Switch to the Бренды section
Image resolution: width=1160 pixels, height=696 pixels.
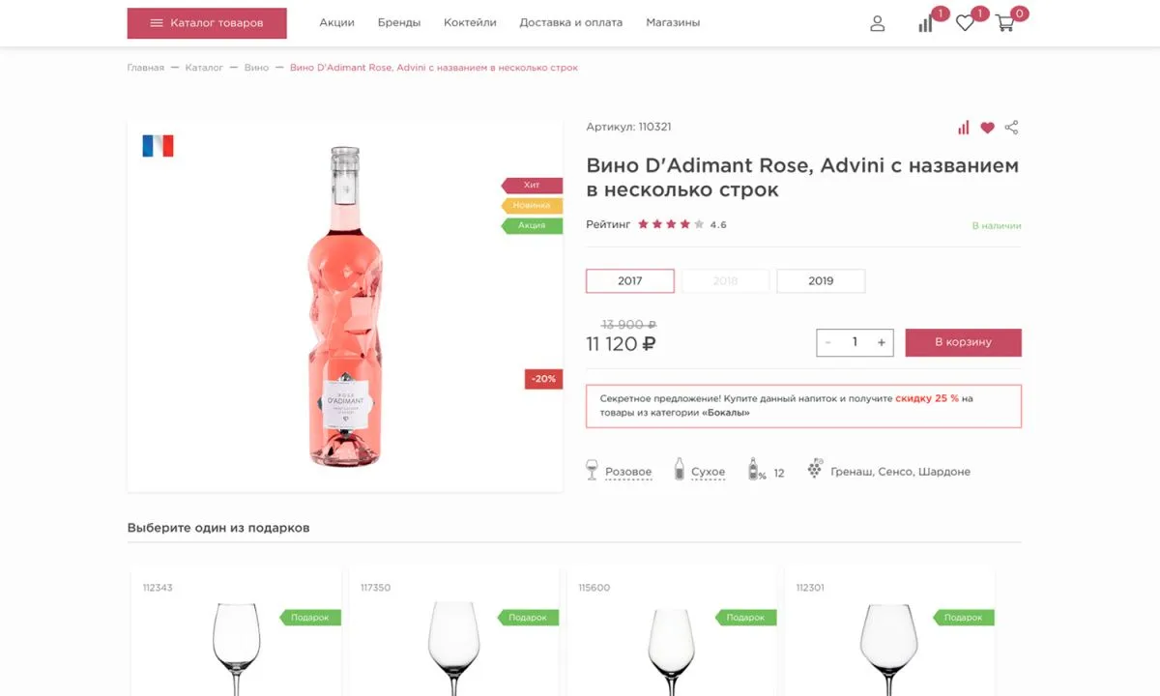pos(400,22)
